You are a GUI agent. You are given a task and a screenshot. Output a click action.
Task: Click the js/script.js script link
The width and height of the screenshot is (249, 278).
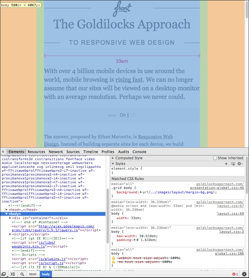(51, 263)
